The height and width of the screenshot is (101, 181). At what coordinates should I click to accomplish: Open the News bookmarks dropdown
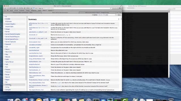click(45, 10)
